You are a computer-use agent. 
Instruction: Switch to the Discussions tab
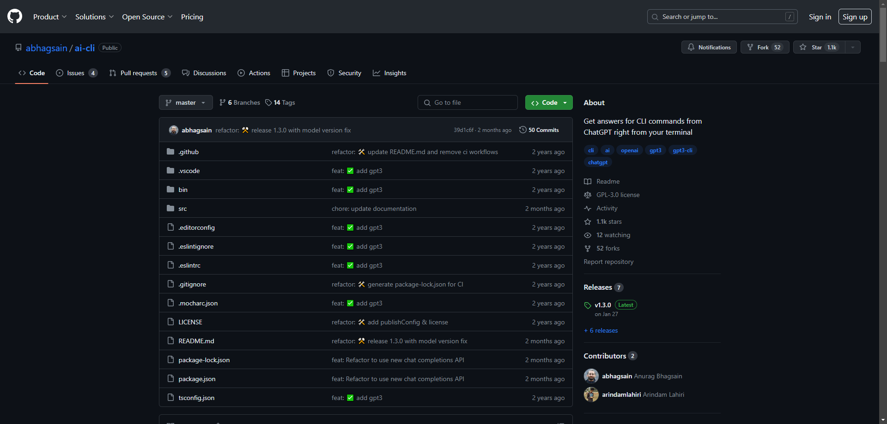(x=204, y=73)
